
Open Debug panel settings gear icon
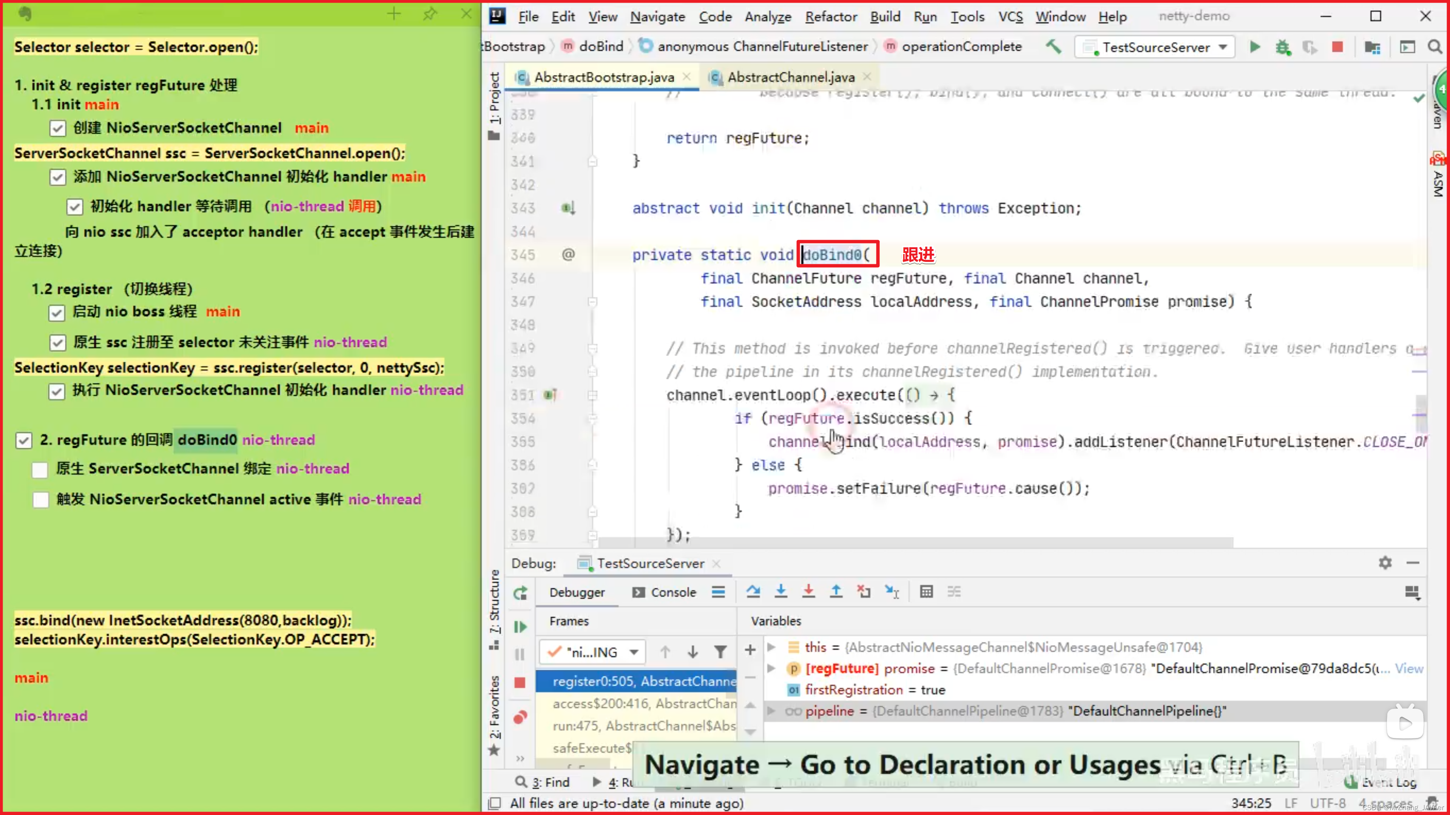tap(1385, 563)
